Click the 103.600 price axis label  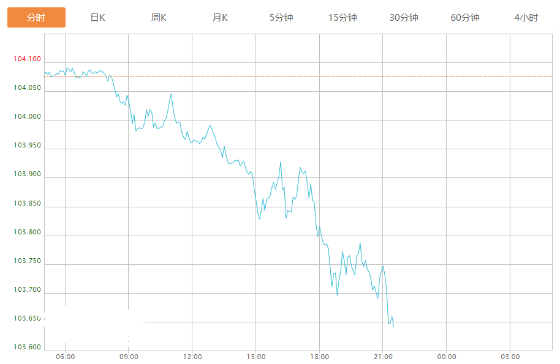point(27,347)
